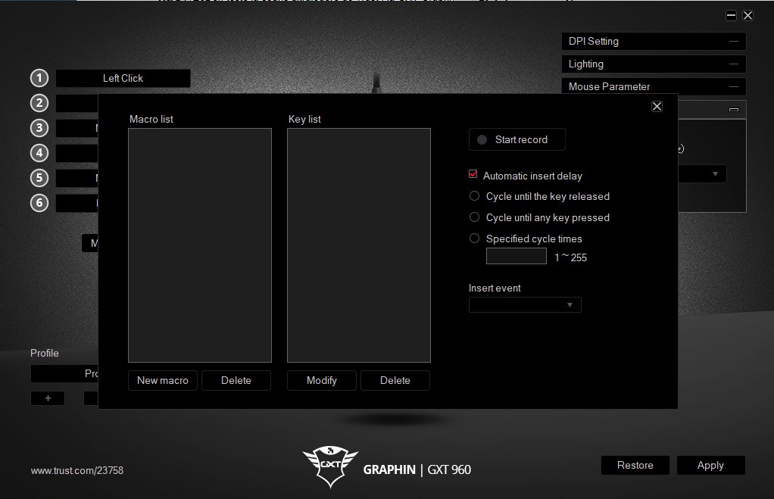Click the New macro button
Screen dimensions: 774x499
162,380
